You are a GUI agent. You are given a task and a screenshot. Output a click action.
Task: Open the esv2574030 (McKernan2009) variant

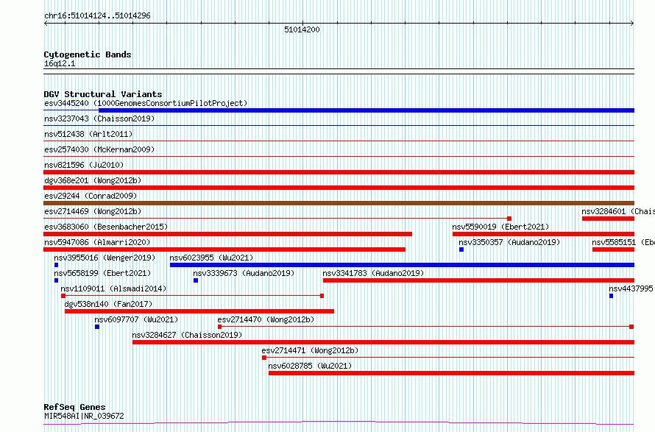(x=99, y=149)
